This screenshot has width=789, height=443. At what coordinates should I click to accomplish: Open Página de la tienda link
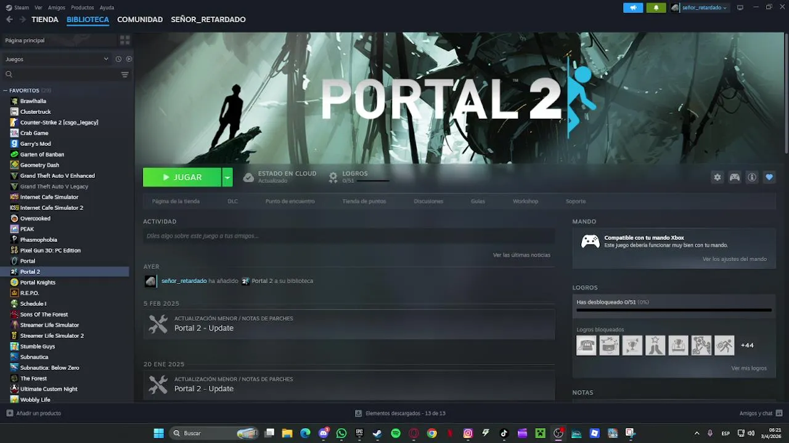[176, 201]
